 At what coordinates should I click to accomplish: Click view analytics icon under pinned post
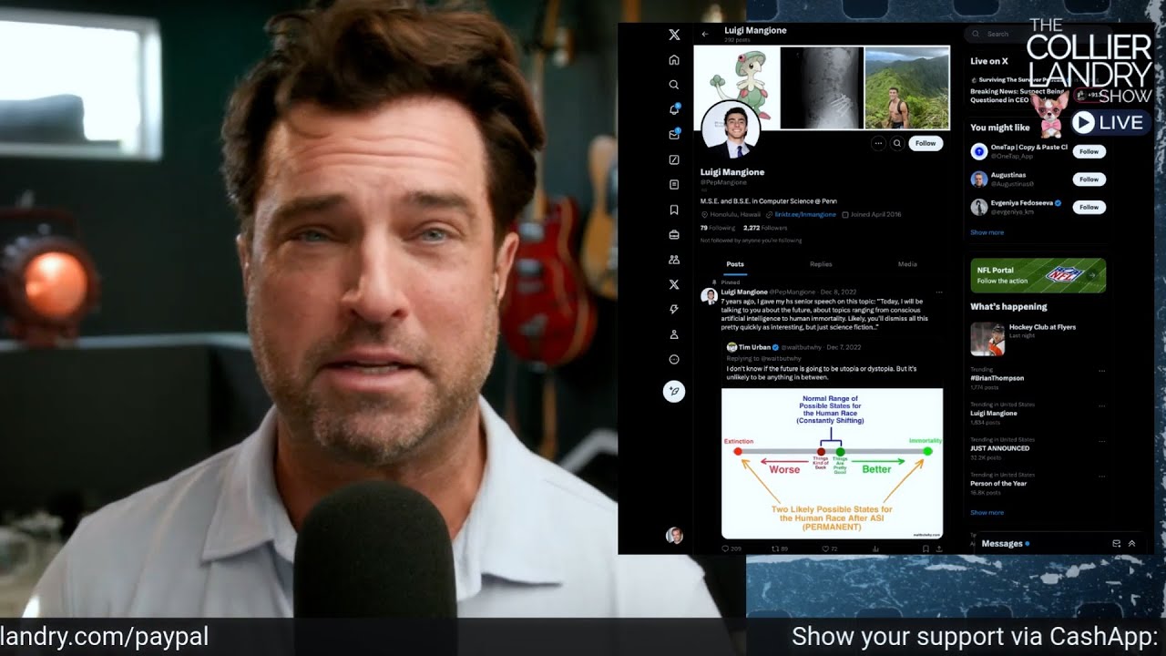pos(875,548)
